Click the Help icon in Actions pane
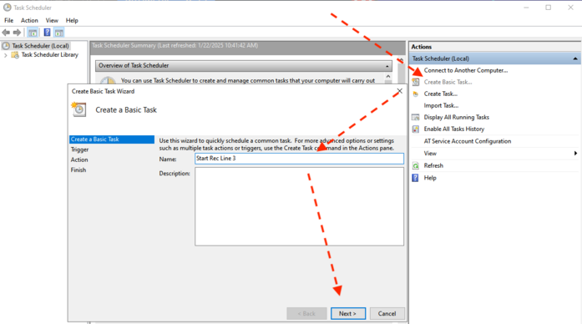The height and width of the screenshot is (324, 582). coord(416,178)
